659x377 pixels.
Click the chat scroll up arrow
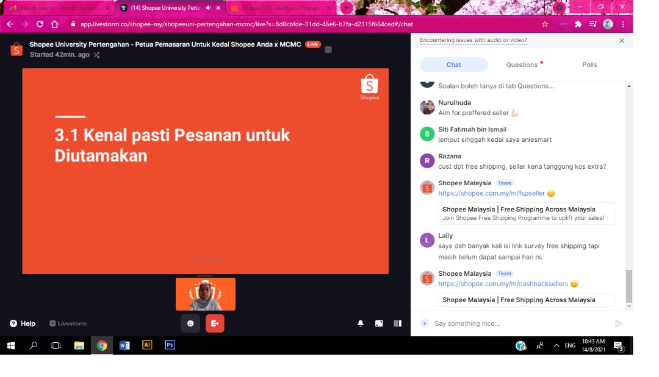tap(628, 86)
